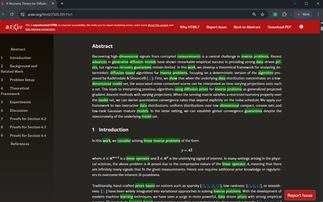
Task: Open the Work profile menu
Action: pos(303,14)
